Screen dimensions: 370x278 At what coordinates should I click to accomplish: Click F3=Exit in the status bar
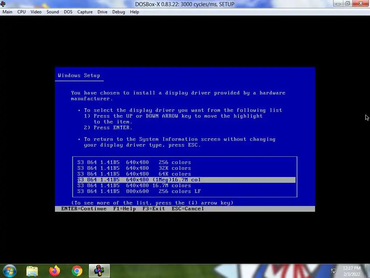pos(154,209)
